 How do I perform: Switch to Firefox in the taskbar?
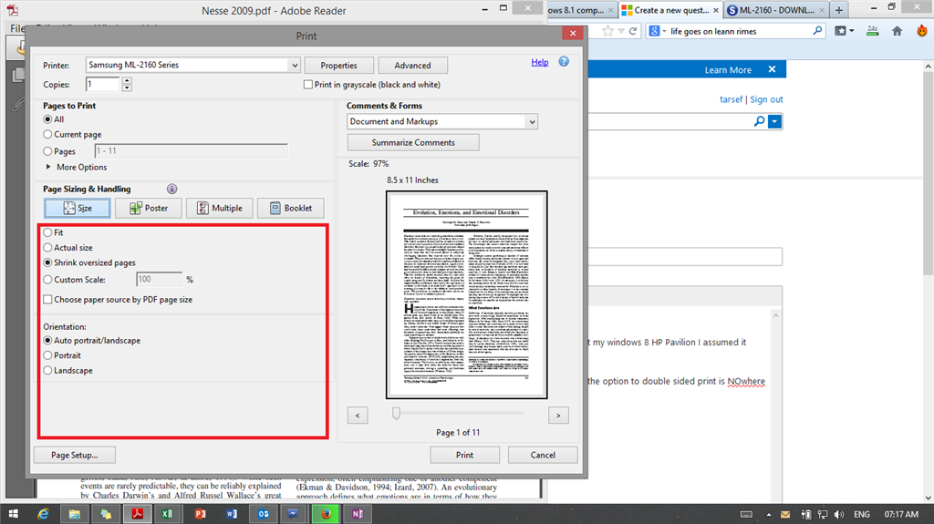tap(326, 514)
